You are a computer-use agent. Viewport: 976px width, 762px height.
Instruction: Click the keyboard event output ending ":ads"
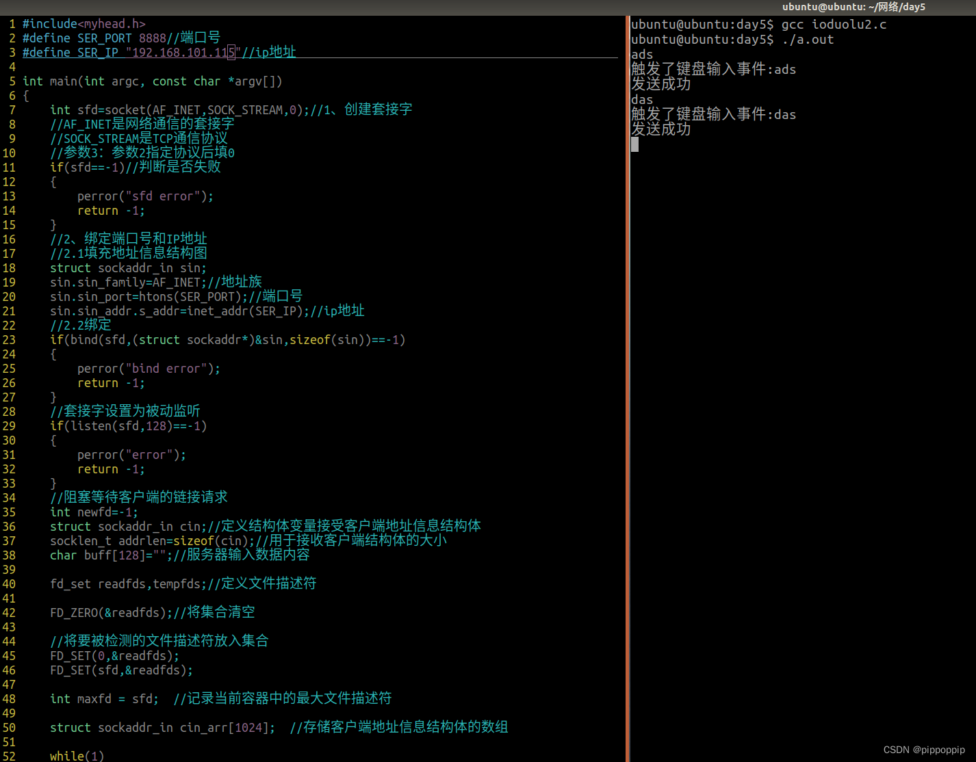(713, 69)
